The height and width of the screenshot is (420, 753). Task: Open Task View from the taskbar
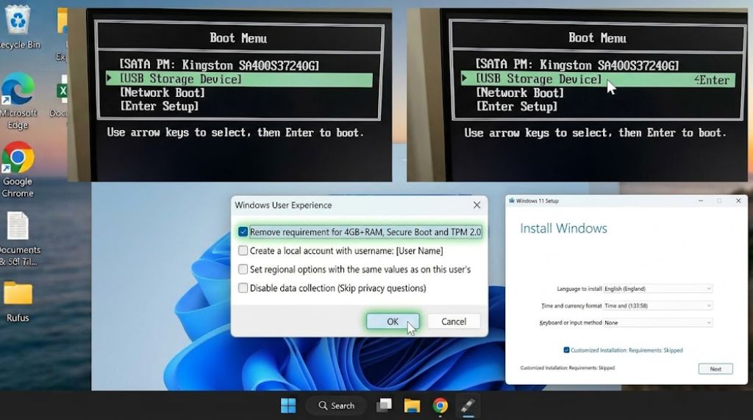384,405
